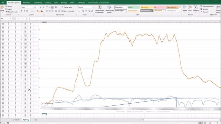This screenshot has height=124, width=221.
Task: Open the Widok ribbon tab
Action: [72, 3]
